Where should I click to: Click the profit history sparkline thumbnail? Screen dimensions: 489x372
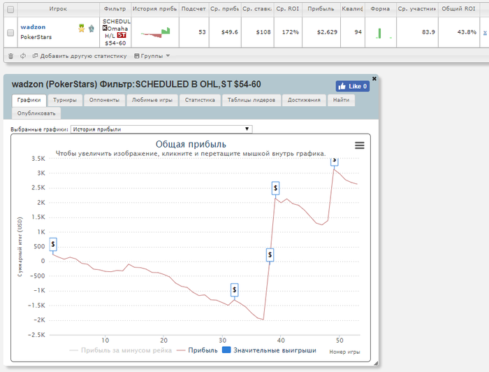coord(155,32)
